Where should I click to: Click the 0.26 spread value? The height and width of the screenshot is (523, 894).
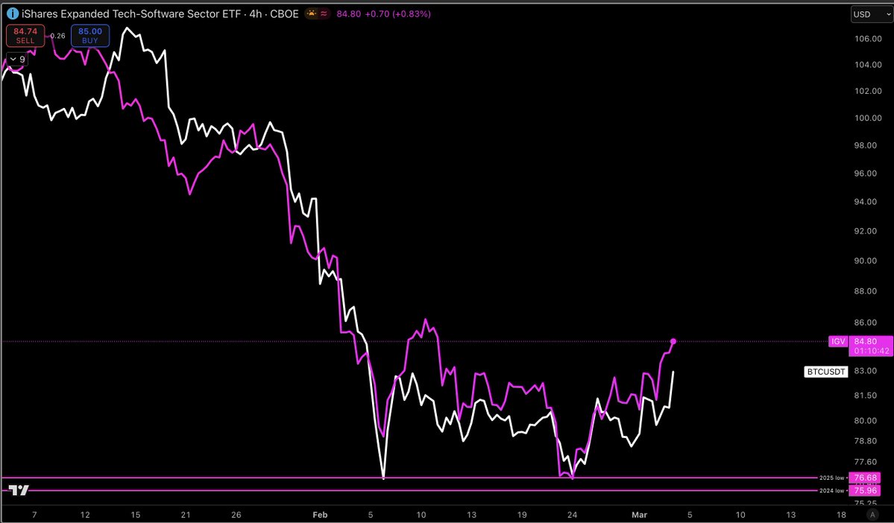(x=57, y=36)
